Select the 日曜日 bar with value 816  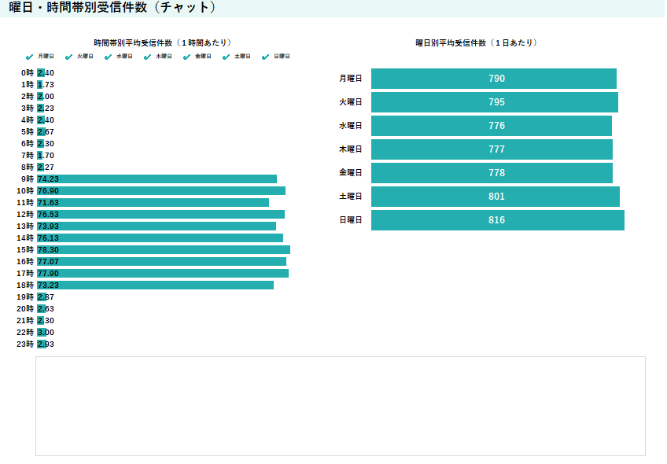[497, 220]
